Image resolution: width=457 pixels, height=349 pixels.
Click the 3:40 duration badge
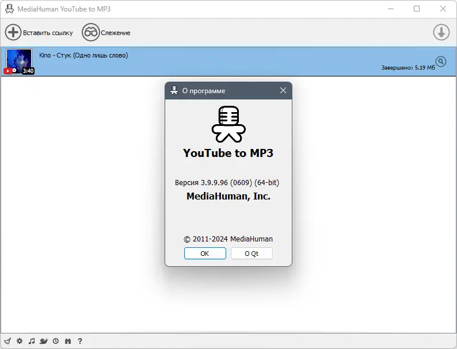28,71
